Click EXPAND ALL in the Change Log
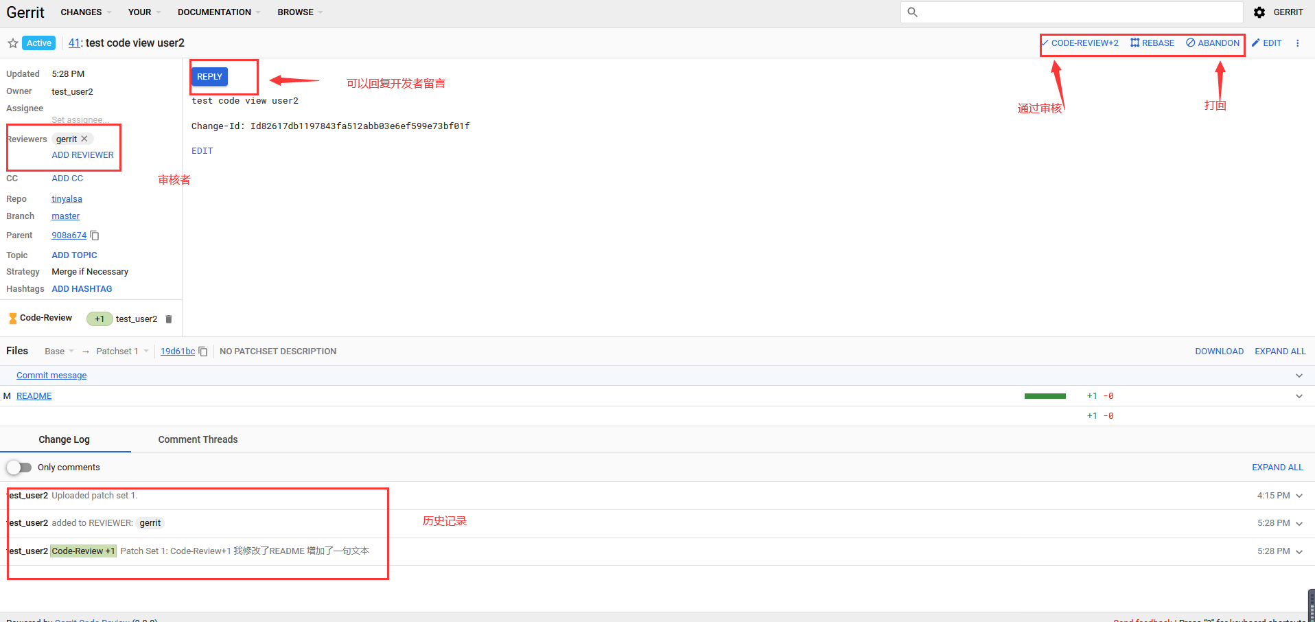This screenshot has height=622, width=1315. pos(1277,468)
